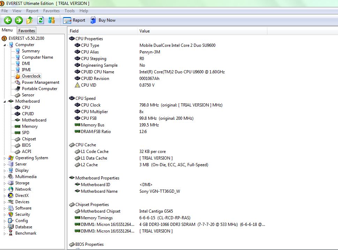This screenshot has height=250, width=338.
Task: Select the Chipset icon
Action: click(x=17, y=139)
